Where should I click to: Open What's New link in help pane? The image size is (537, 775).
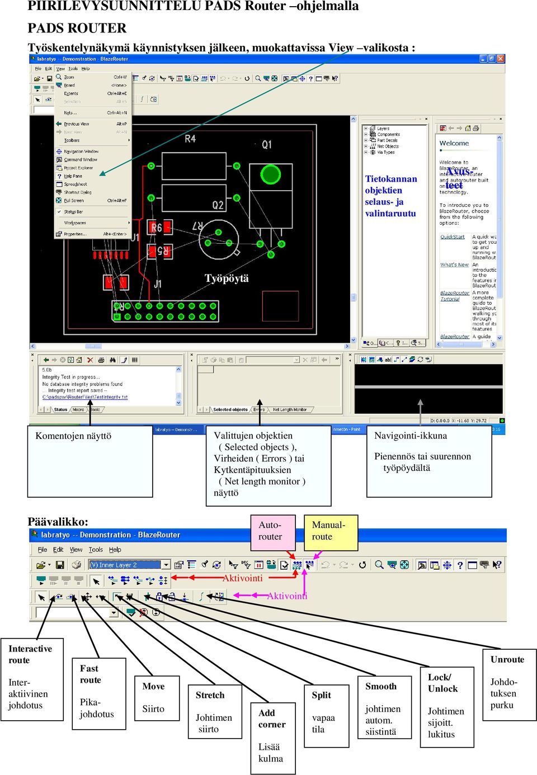pos(454,265)
